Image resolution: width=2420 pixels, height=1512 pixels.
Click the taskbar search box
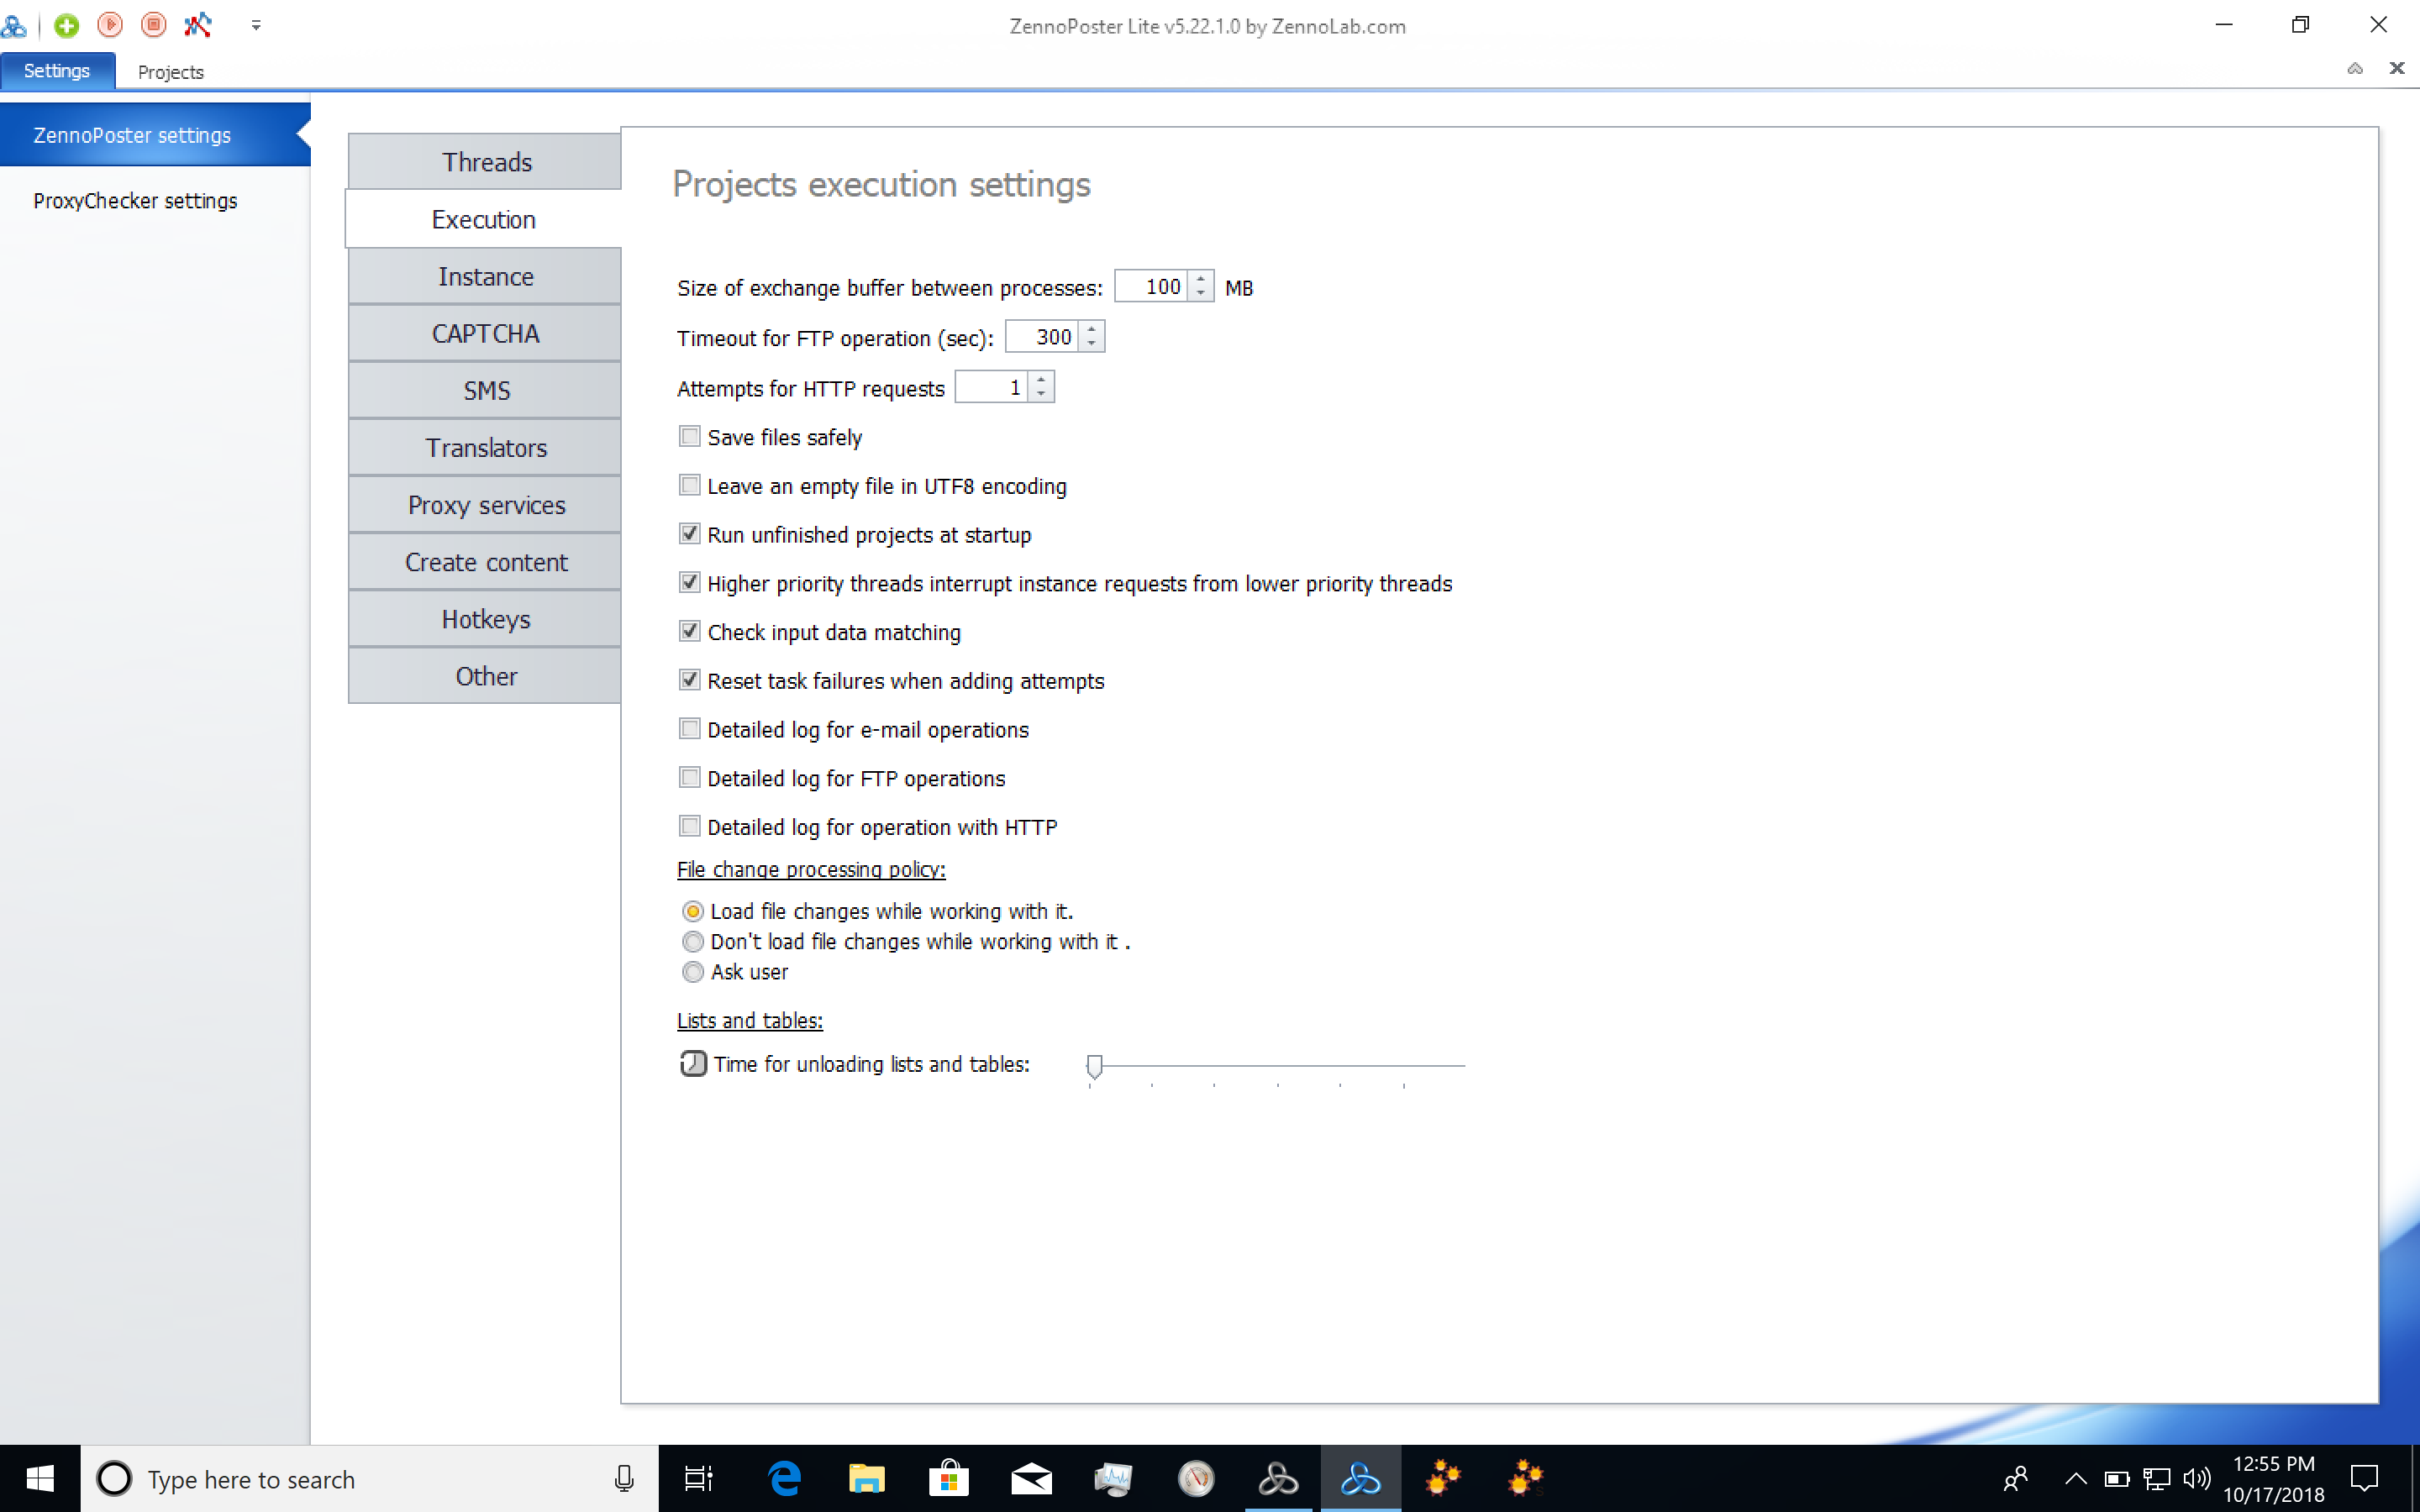(370, 1478)
